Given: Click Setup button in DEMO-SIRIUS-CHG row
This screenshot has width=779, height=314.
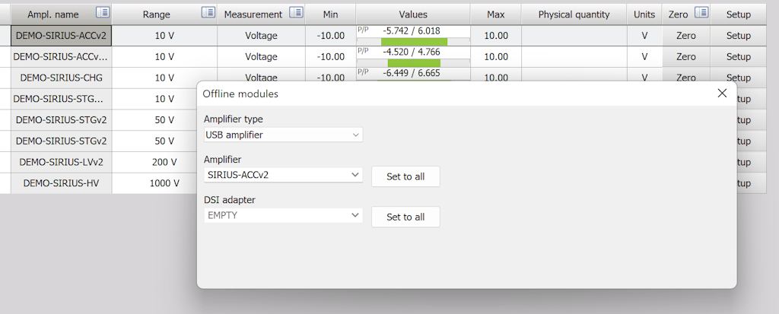Looking at the screenshot, I should coord(738,78).
